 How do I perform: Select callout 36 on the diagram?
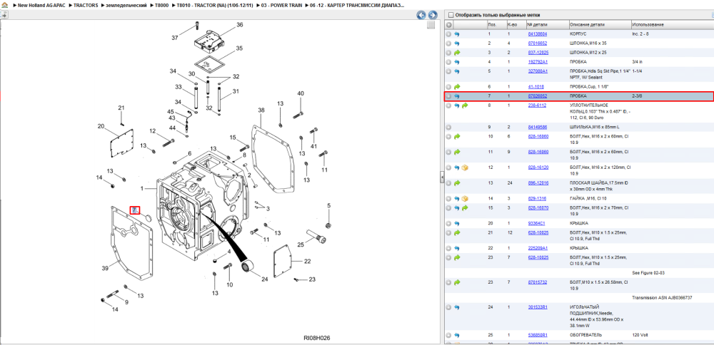[239, 25]
